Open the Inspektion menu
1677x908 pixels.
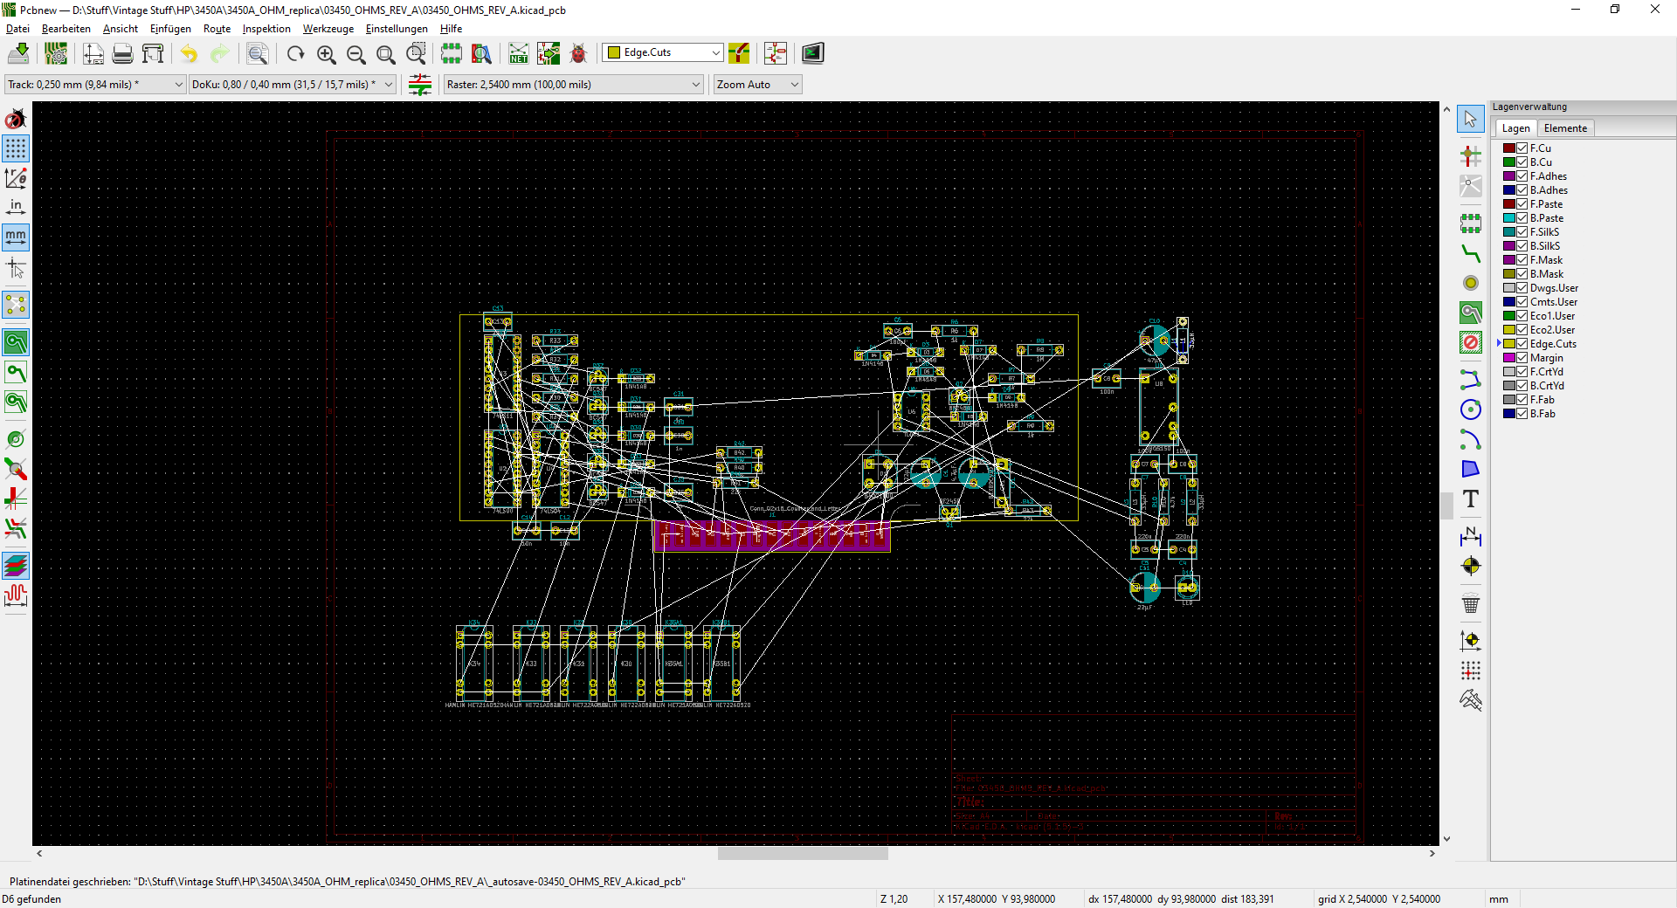266,29
